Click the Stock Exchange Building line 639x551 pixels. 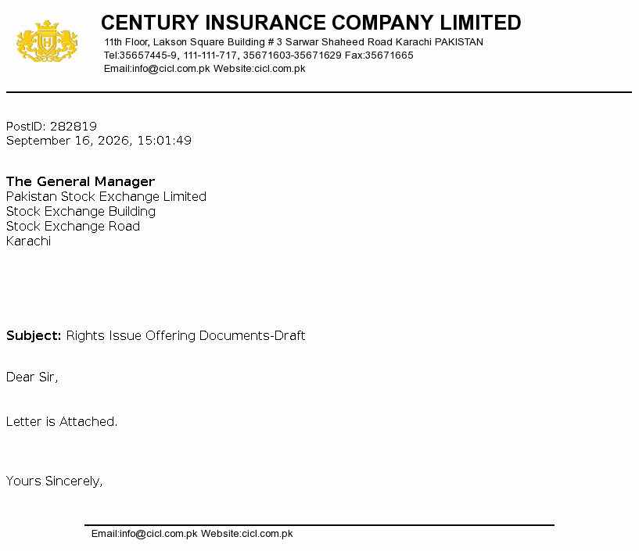pos(81,211)
